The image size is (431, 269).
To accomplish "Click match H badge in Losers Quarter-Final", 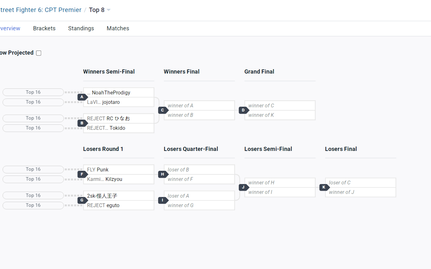I will click(x=163, y=174).
